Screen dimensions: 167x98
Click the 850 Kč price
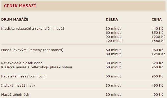157,33
